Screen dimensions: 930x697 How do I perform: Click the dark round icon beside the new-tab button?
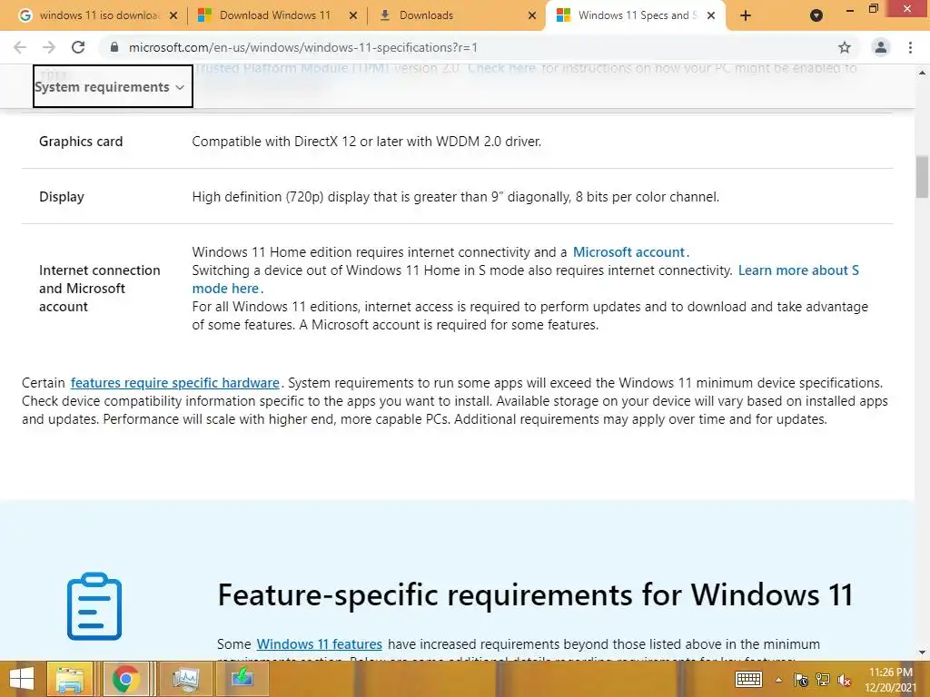coord(816,15)
